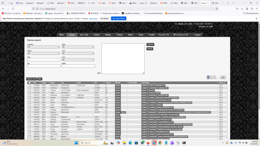Click the Learn more link
The image size is (260, 146).
[x=93, y=19]
